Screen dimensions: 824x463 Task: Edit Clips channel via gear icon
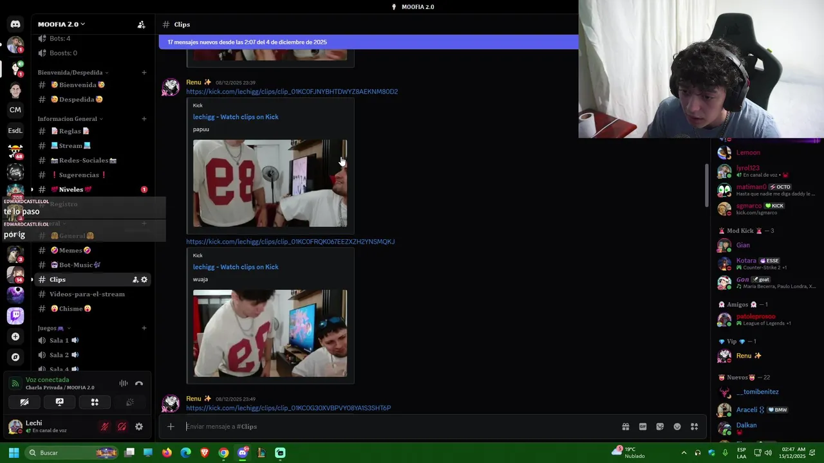[x=144, y=280]
